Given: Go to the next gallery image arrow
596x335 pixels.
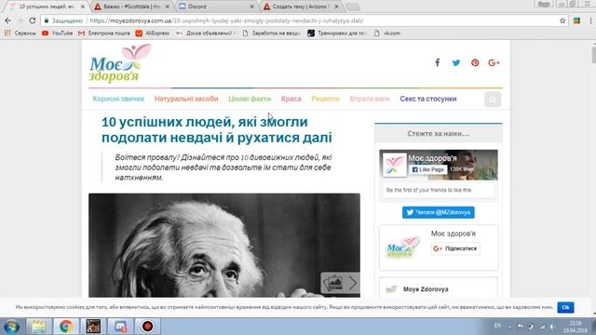Looking at the screenshot, I should coord(353,283).
